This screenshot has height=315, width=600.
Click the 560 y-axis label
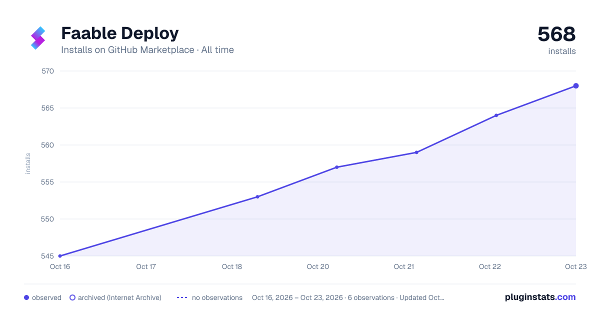pos(47,145)
